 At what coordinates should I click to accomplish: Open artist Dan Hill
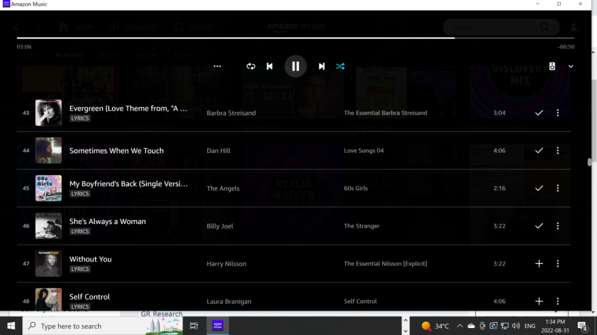(219, 151)
